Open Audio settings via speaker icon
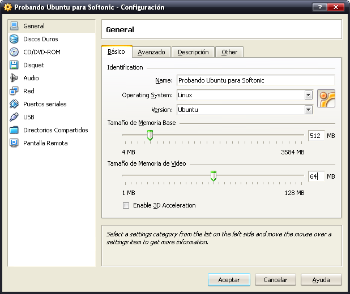This screenshot has width=350, height=294. click(x=14, y=78)
